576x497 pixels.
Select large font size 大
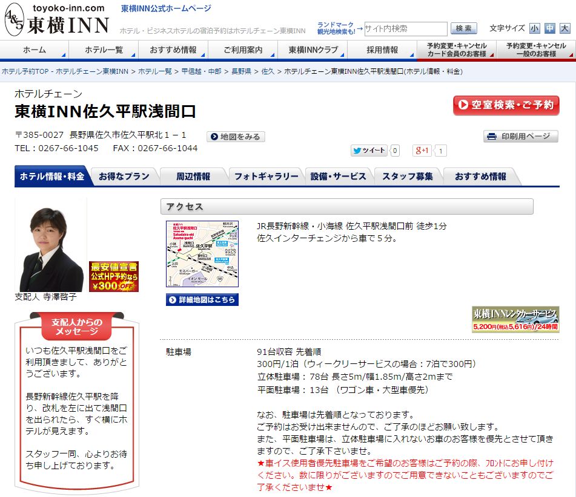point(564,28)
